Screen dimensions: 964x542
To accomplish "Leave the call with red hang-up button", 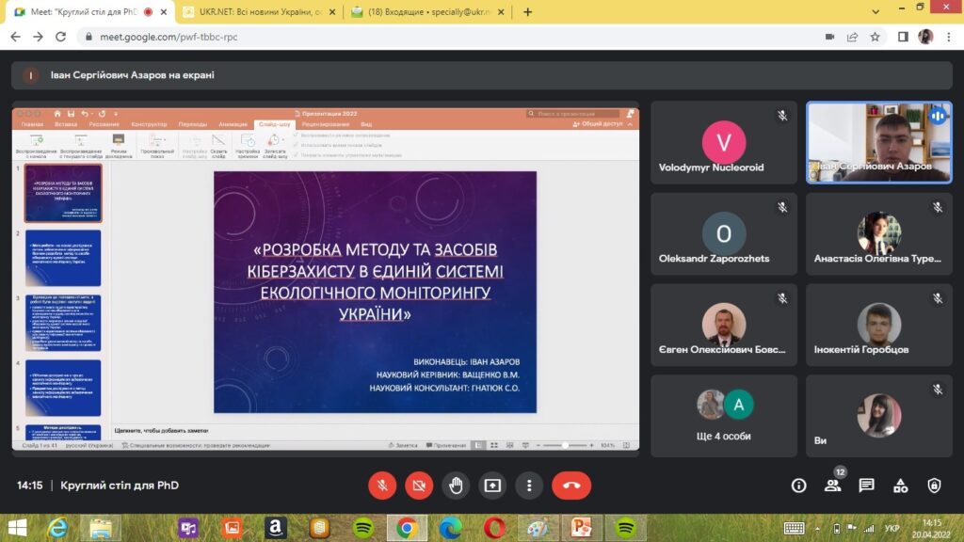I will pyautogui.click(x=570, y=486).
